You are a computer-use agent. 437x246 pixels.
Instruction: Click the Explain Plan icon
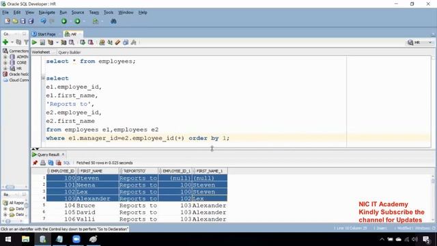51,42
